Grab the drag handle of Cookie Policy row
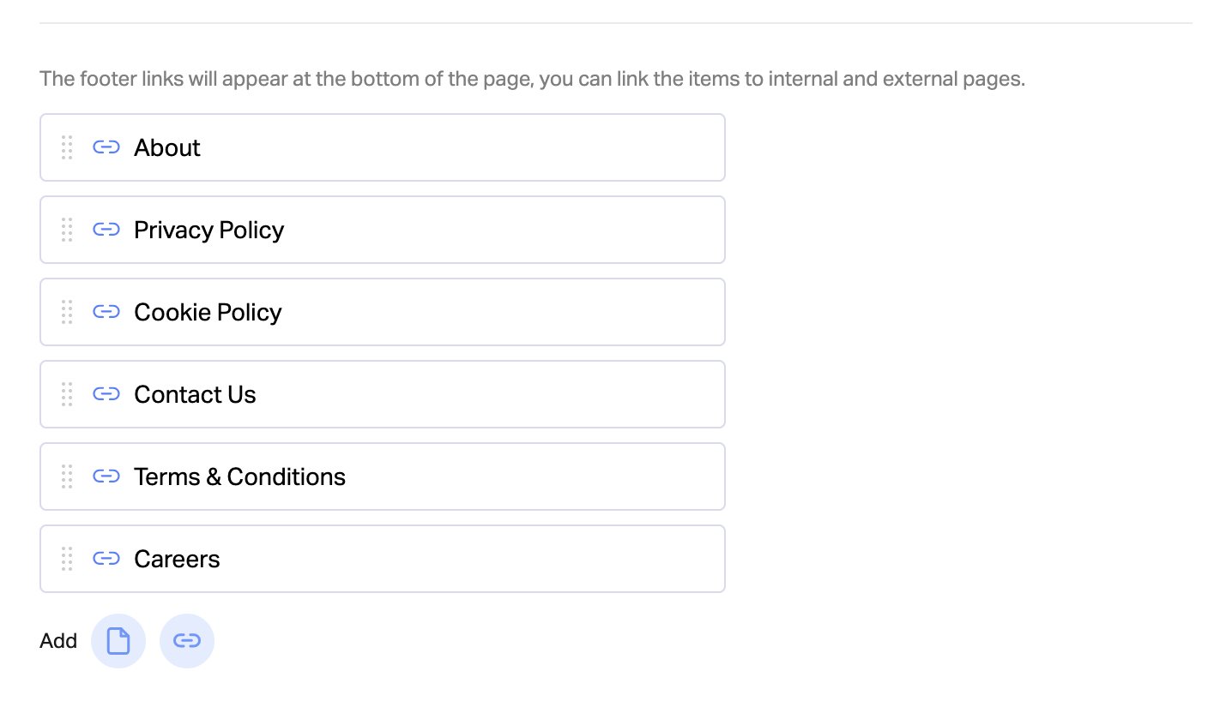1232x701 pixels. tap(67, 312)
